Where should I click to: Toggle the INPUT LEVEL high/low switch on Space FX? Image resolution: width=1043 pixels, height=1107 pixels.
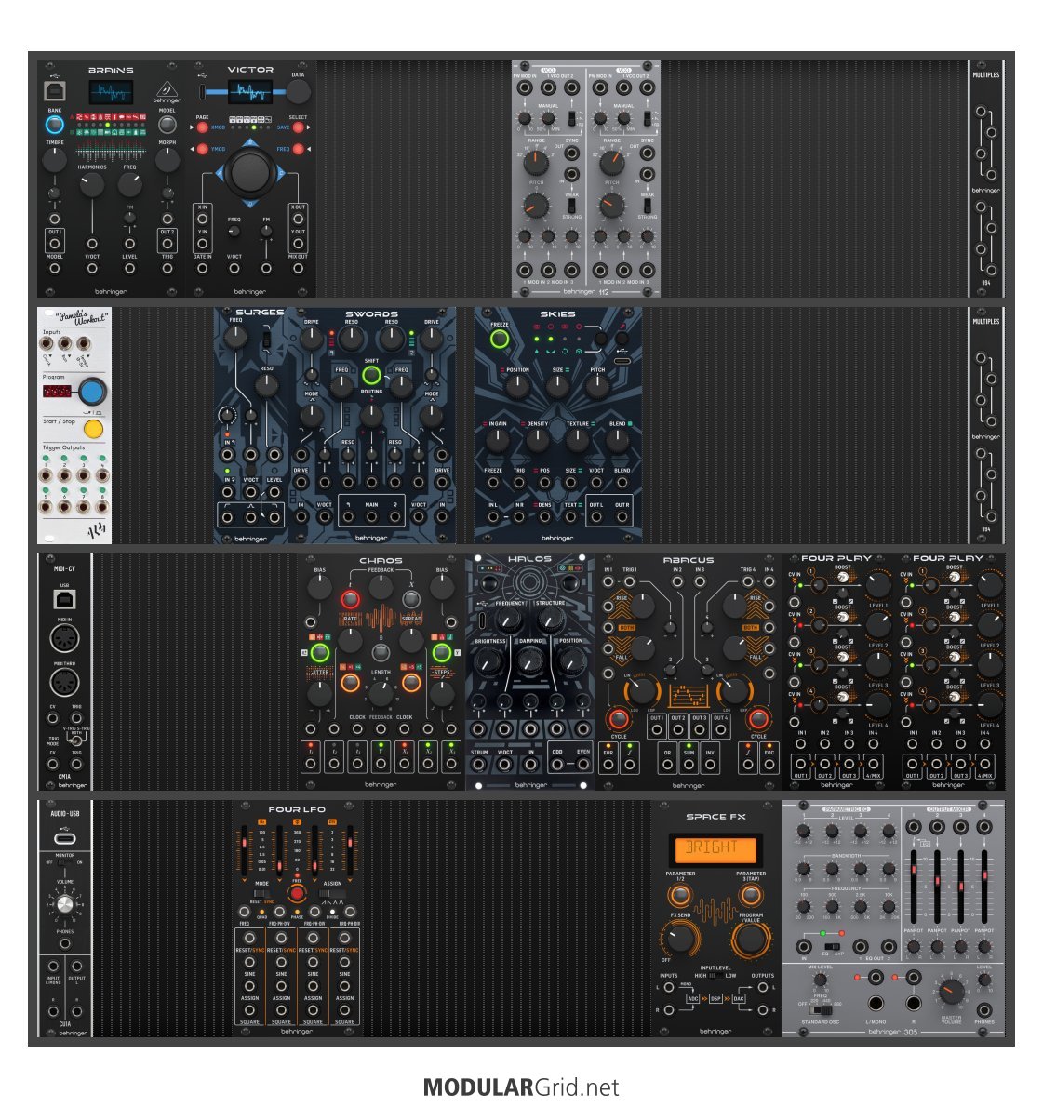click(715, 976)
